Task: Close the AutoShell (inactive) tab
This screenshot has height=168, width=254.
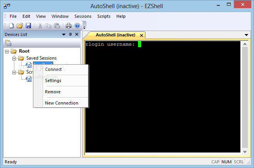Action: [x=142, y=35]
